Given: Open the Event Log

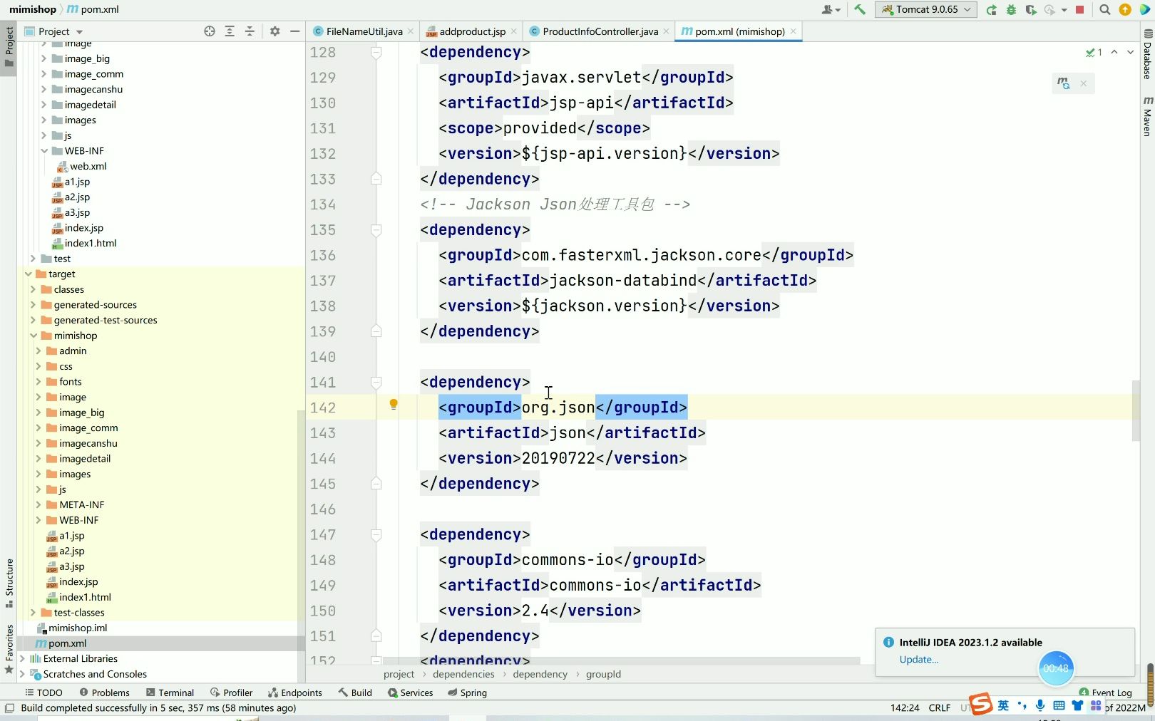Looking at the screenshot, I should pos(1106,693).
